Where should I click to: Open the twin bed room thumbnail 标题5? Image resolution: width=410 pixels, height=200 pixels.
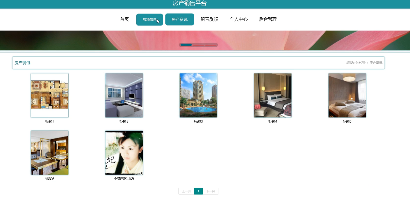coord(347,95)
